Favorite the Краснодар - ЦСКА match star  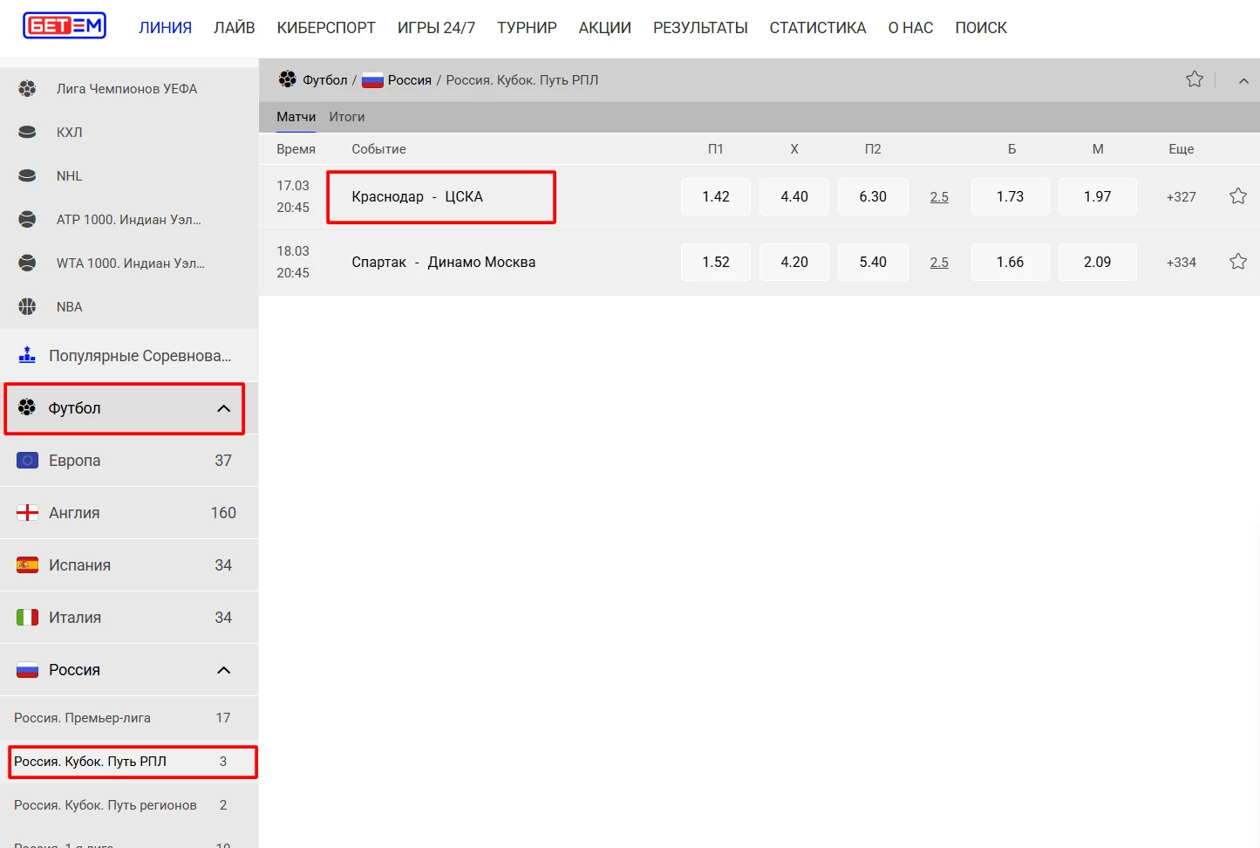1237,196
